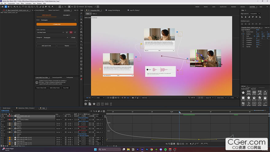
Task: Click the duplicate grid icon in Grid Control
Action: [67, 33]
